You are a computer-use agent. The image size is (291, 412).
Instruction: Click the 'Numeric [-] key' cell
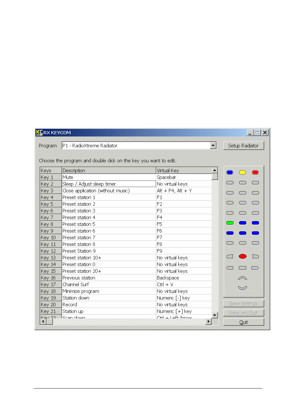click(184, 298)
